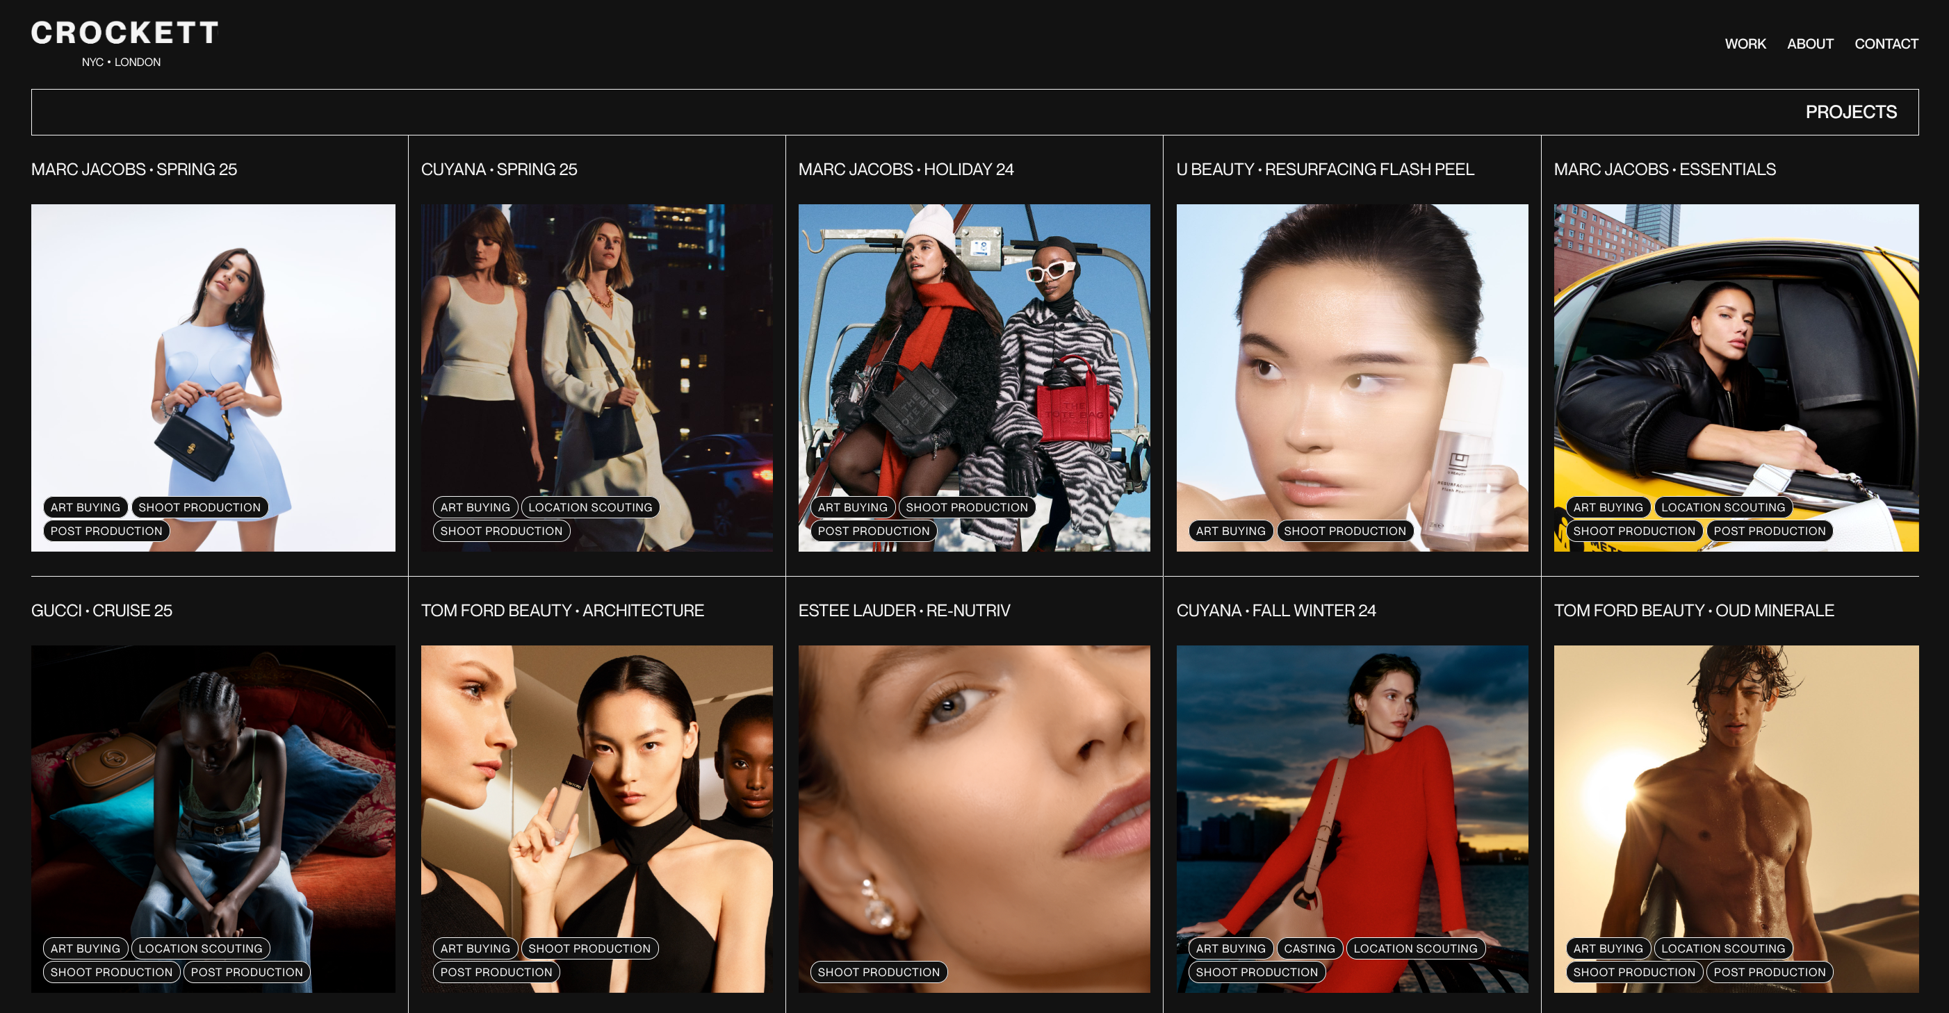
Task: Click Shoot Production tag on Cuyana Fall Winter 24
Action: pyautogui.click(x=1257, y=972)
